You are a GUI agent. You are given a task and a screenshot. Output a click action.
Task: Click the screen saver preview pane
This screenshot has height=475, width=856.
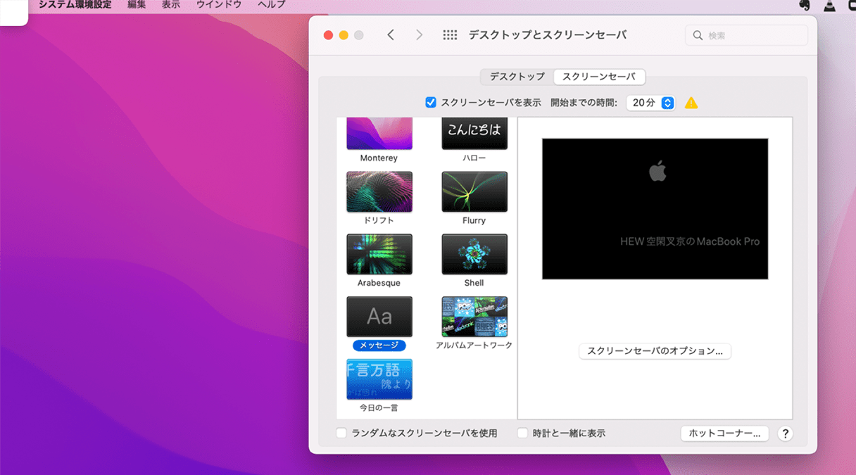point(655,209)
